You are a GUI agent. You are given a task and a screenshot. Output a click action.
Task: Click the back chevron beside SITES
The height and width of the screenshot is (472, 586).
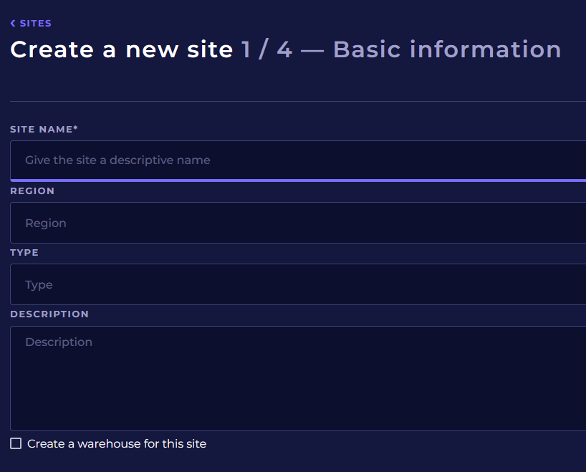coord(13,24)
